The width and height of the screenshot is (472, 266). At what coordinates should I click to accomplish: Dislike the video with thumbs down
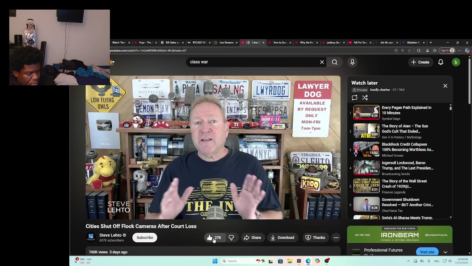[231, 238]
